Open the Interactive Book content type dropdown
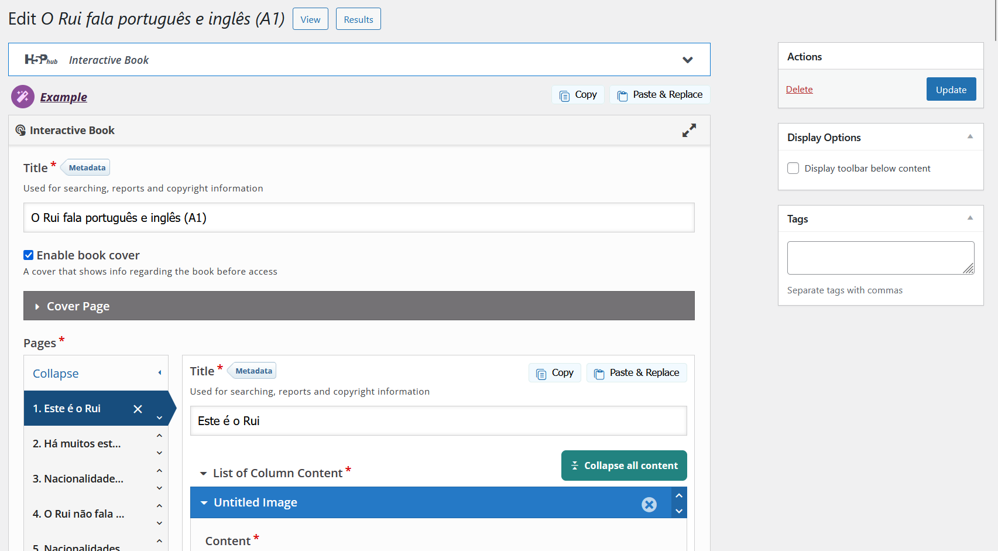This screenshot has width=998, height=551. pos(687,60)
